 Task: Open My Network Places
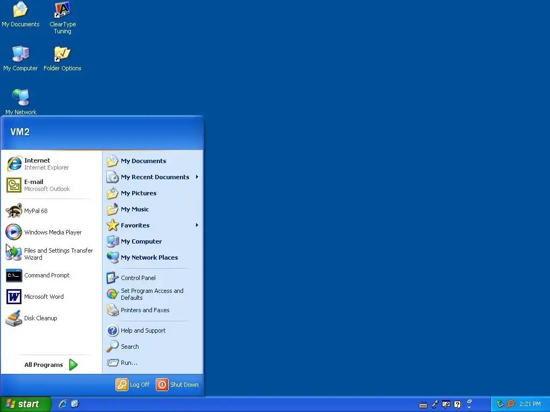pyautogui.click(x=153, y=257)
